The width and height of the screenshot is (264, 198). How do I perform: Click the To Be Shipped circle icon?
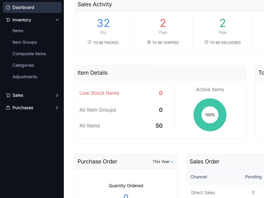[149, 42]
